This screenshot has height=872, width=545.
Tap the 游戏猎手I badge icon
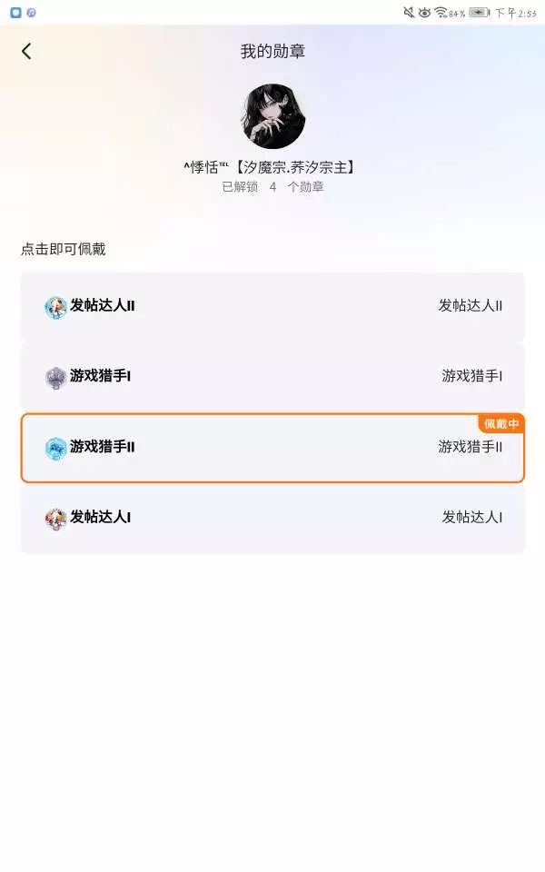[x=55, y=377]
